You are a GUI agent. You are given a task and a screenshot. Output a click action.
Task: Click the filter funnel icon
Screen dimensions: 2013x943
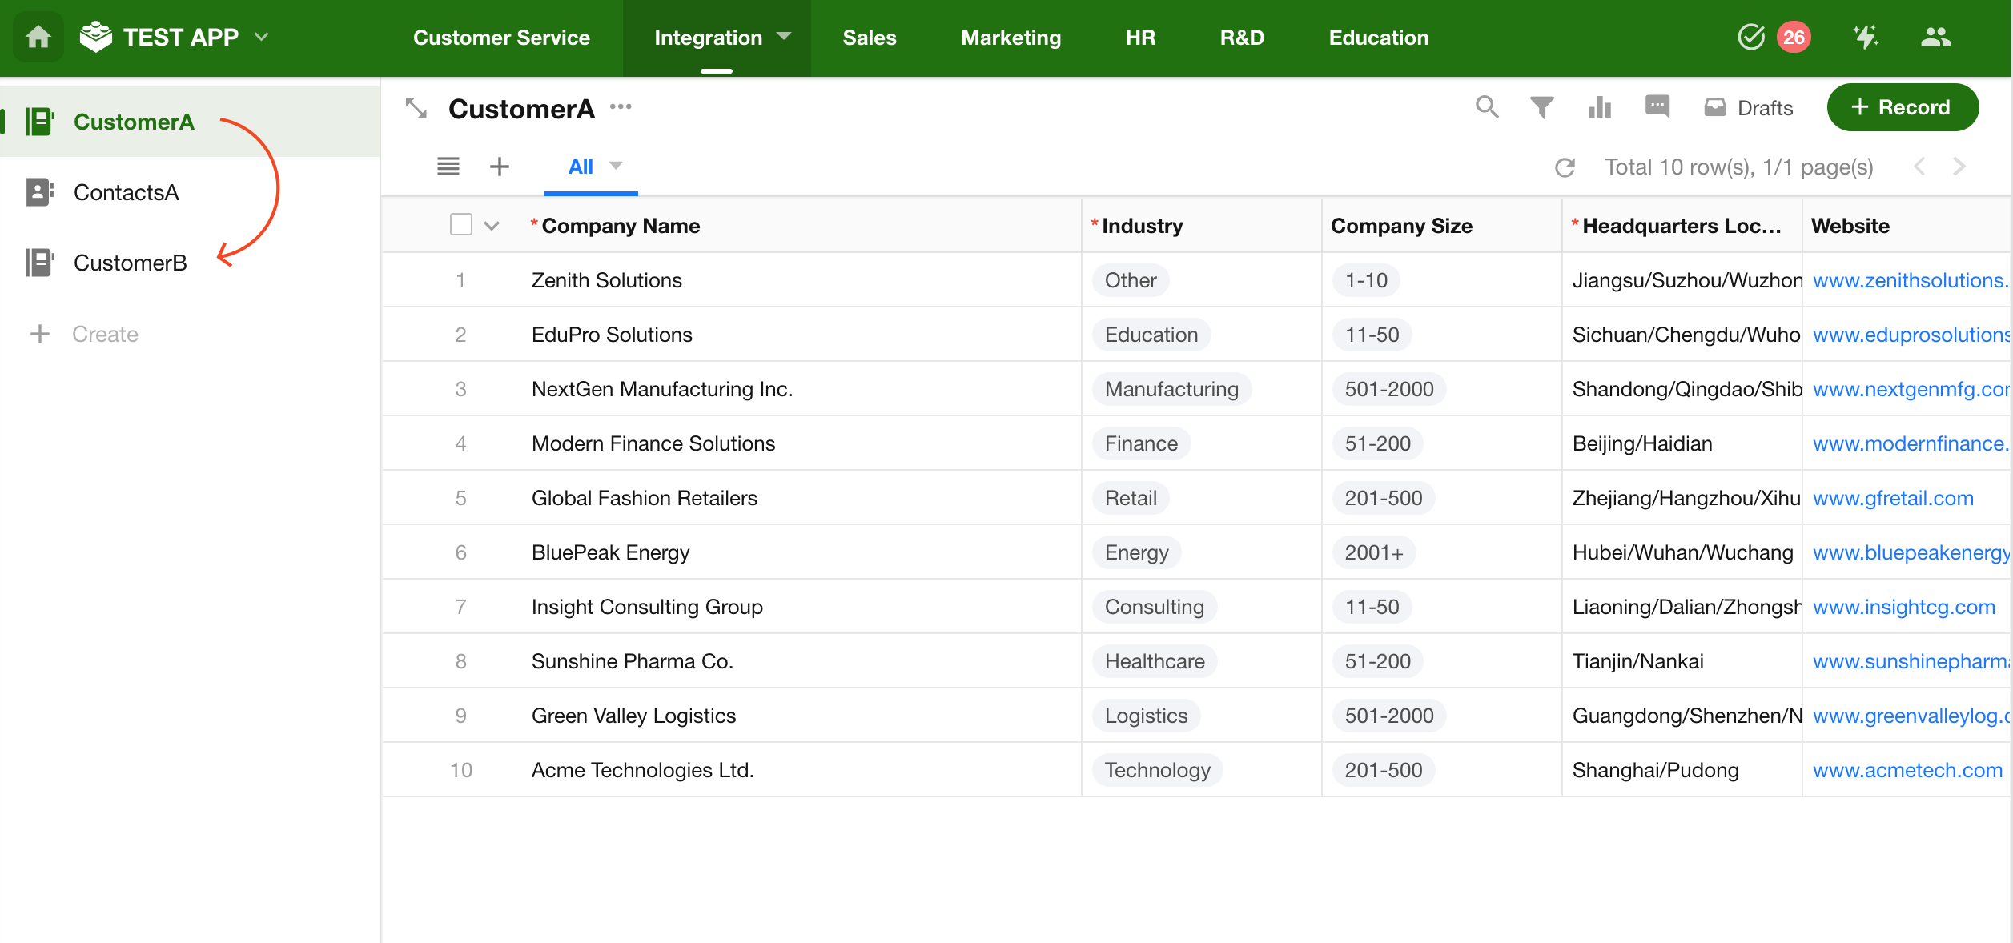click(x=1541, y=107)
